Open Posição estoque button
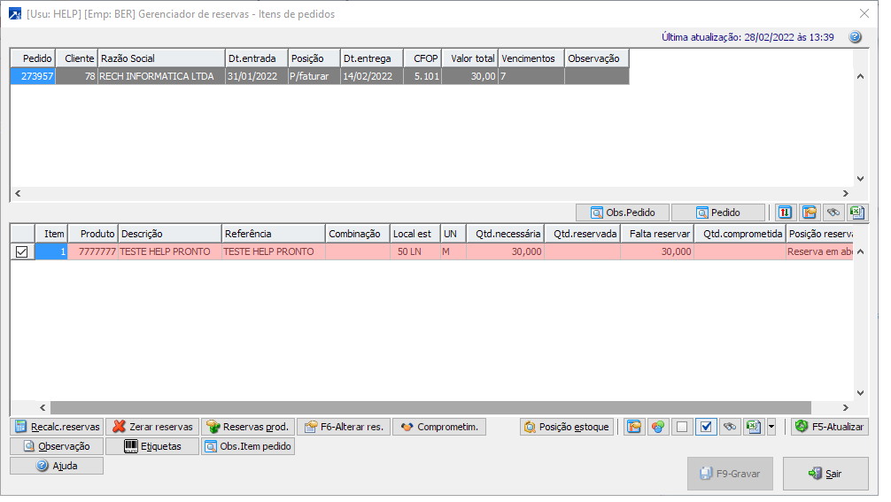 567,427
